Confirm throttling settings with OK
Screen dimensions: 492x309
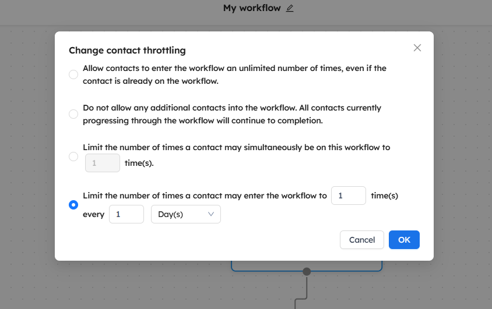404,240
